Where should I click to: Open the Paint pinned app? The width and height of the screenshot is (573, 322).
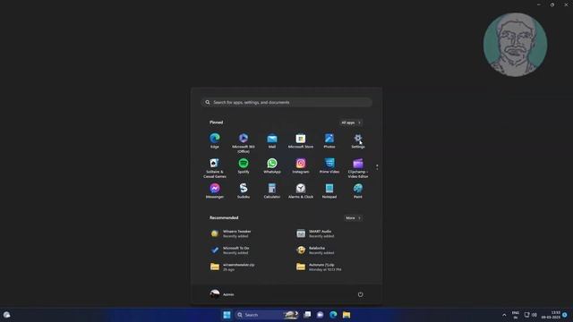click(358, 191)
